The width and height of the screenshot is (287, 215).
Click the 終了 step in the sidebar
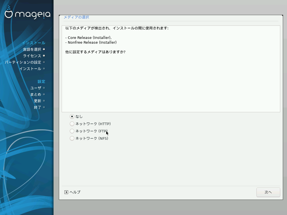[38, 107]
